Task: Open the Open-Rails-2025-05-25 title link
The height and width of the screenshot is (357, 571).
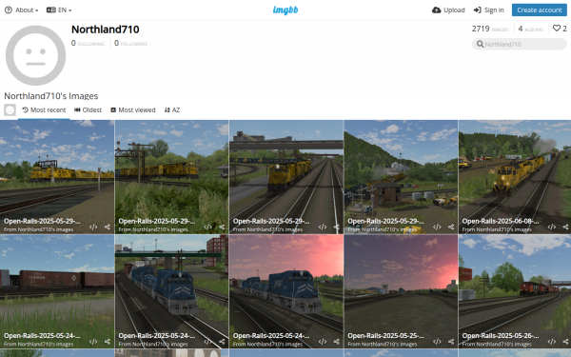Action: (x=385, y=335)
